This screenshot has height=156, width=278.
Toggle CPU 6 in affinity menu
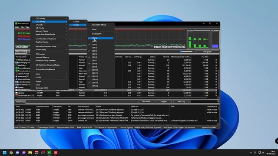pyautogui.click(x=100, y=57)
